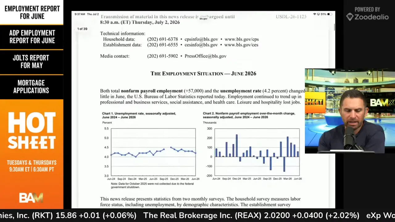
Task: Click the Zoodealio logo icon
Action: coord(349,17)
